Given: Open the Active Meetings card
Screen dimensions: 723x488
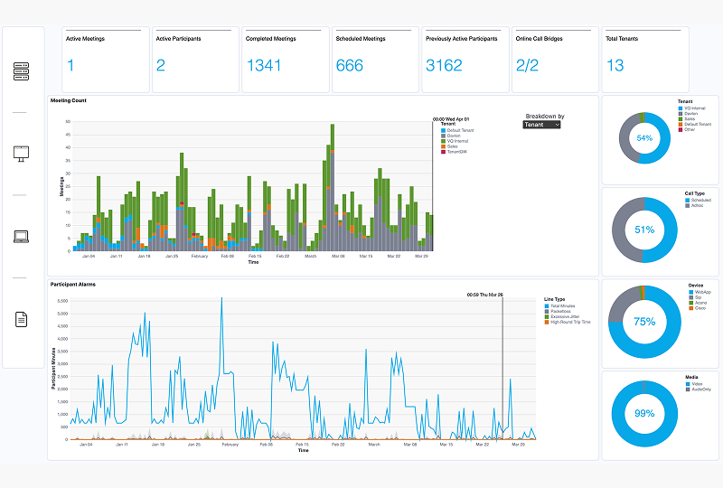Looking at the screenshot, I should tap(105, 60).
